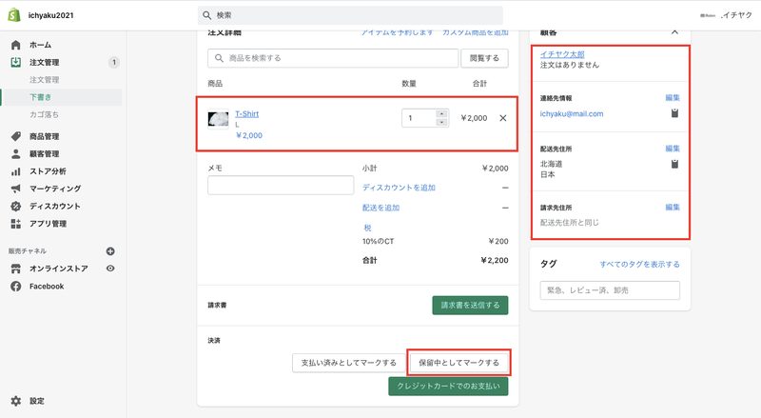
Task: Open Discounts (ディスカウント) in the sidebar
Action: [55, 206]
